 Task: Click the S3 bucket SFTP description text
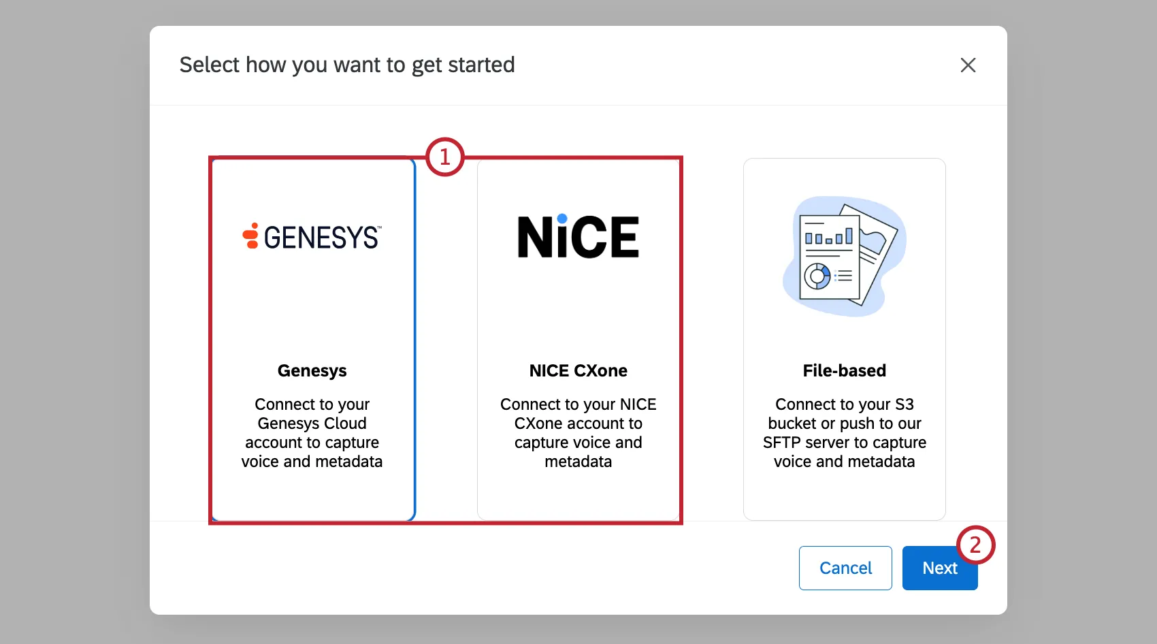point(844,433)
